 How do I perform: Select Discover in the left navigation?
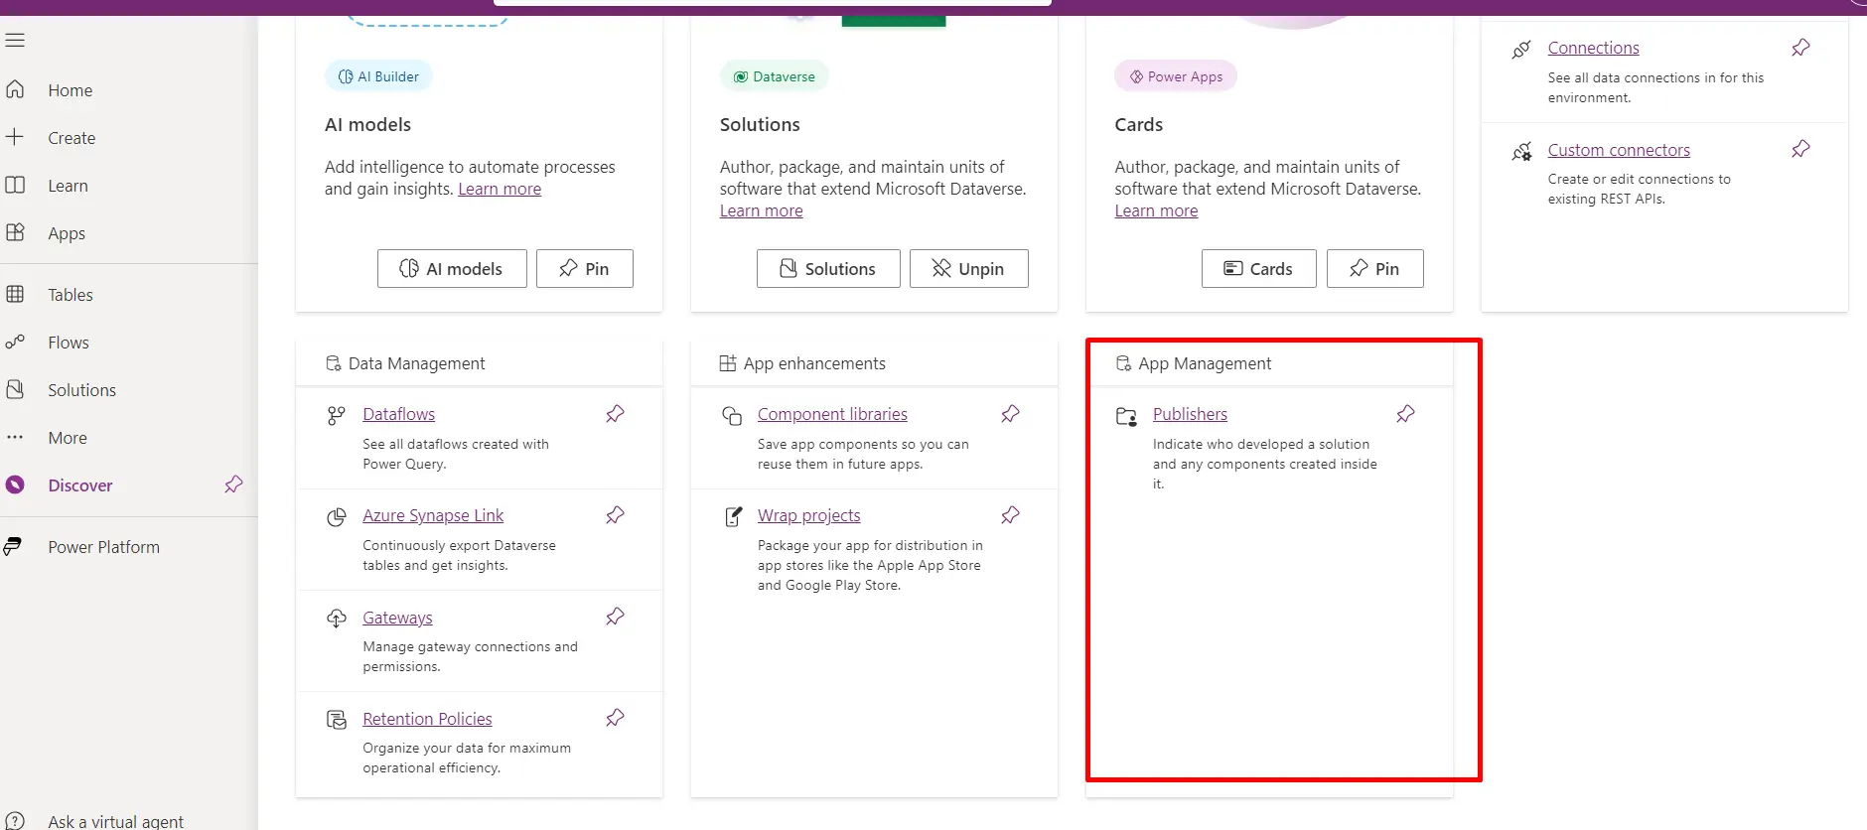click(x=80, y=485)
